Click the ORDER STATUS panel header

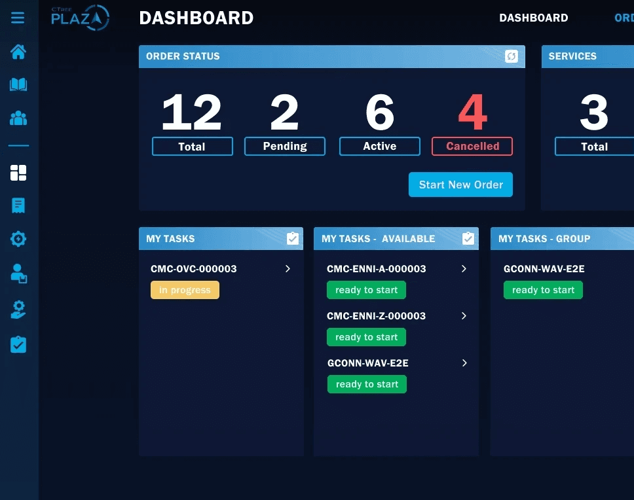pyautogui.click(x=331, y=56)
